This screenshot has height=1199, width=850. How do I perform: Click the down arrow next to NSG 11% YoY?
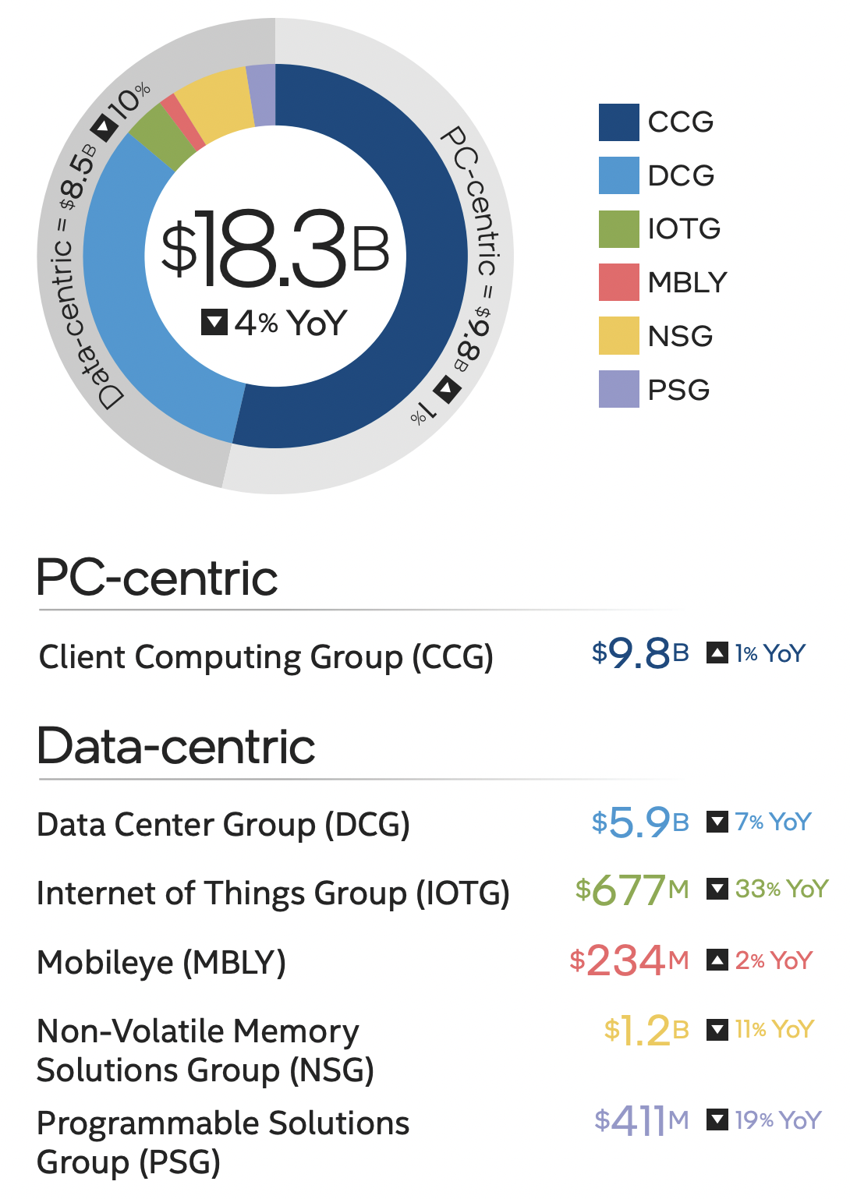(717, 1030)
